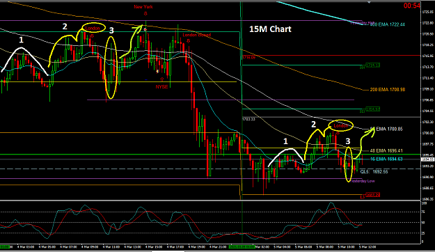
Task: Select the EMA 1700.85 label
Action: 389,129
